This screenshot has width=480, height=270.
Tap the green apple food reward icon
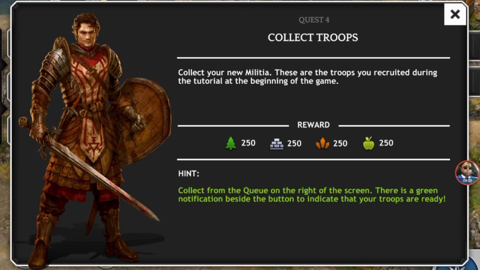click(369, 143)
